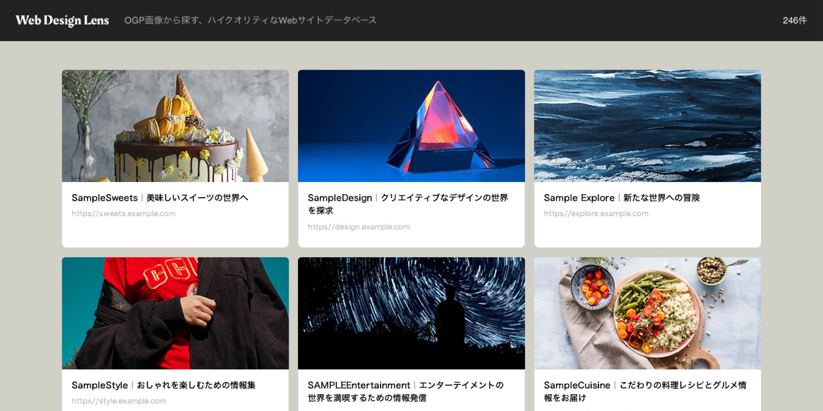Click the OGP画像から探す header tagline
This screenshot has height=411, width=823.
click(x=251, y=20)
